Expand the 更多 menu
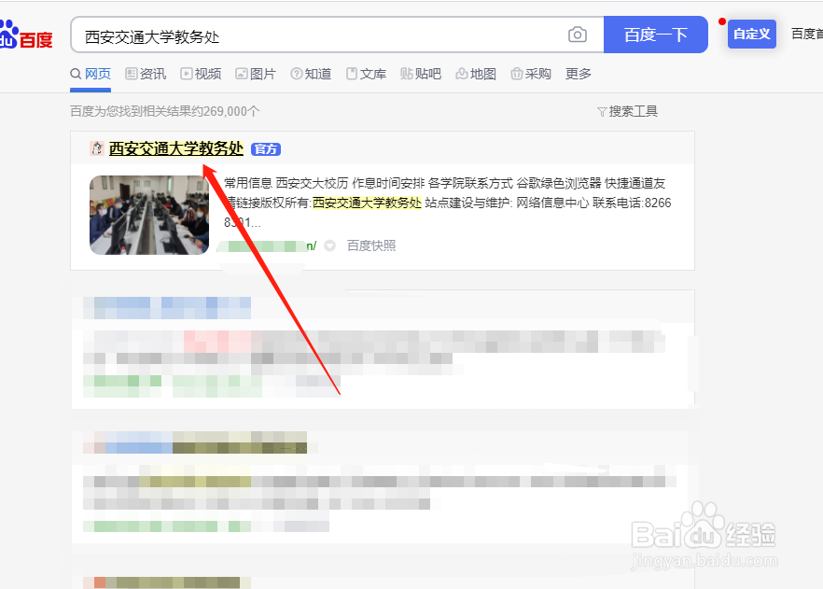 coord(579,74)
